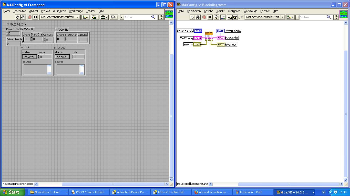Viewport: 350px width, 196px height.
Task: Open Windows Explorer taskbar group
Action: pos(49,192)
